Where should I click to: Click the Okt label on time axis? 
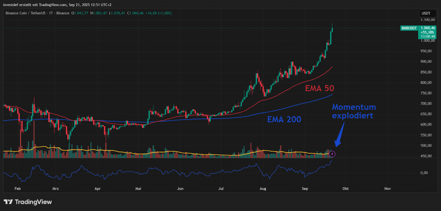pos(346,189)
